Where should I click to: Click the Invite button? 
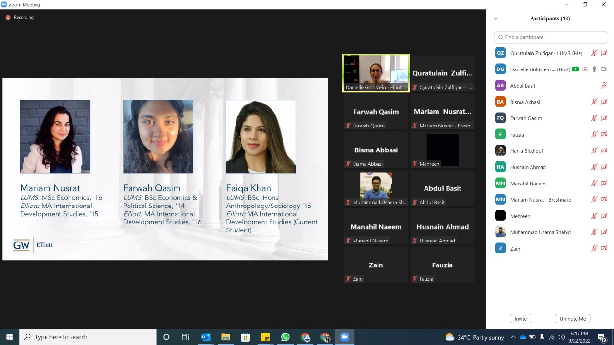coord(520,319)
